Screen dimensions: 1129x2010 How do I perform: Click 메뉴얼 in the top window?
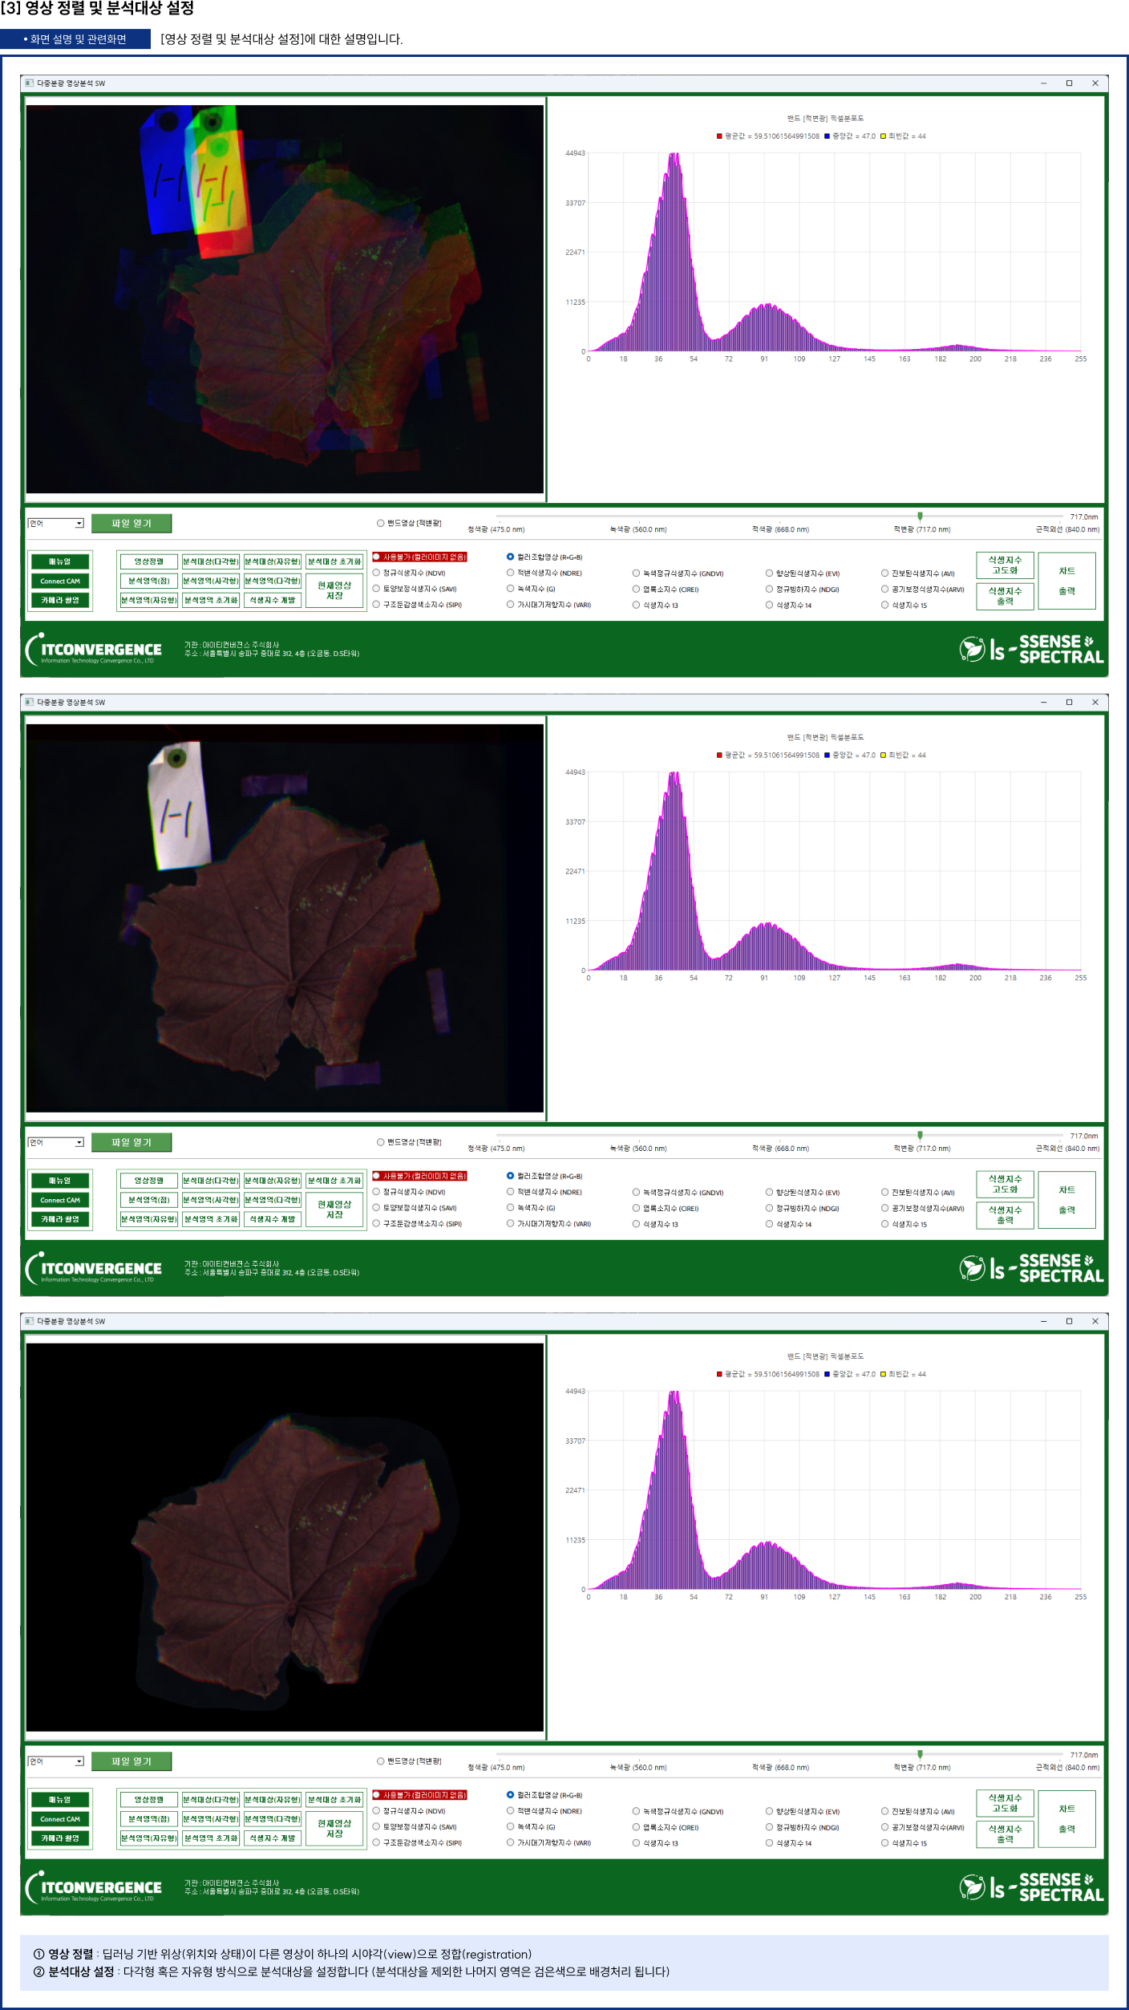(x=60, y=561)
